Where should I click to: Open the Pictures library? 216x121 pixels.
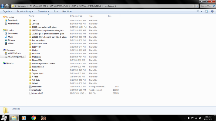tap(11, 40)
